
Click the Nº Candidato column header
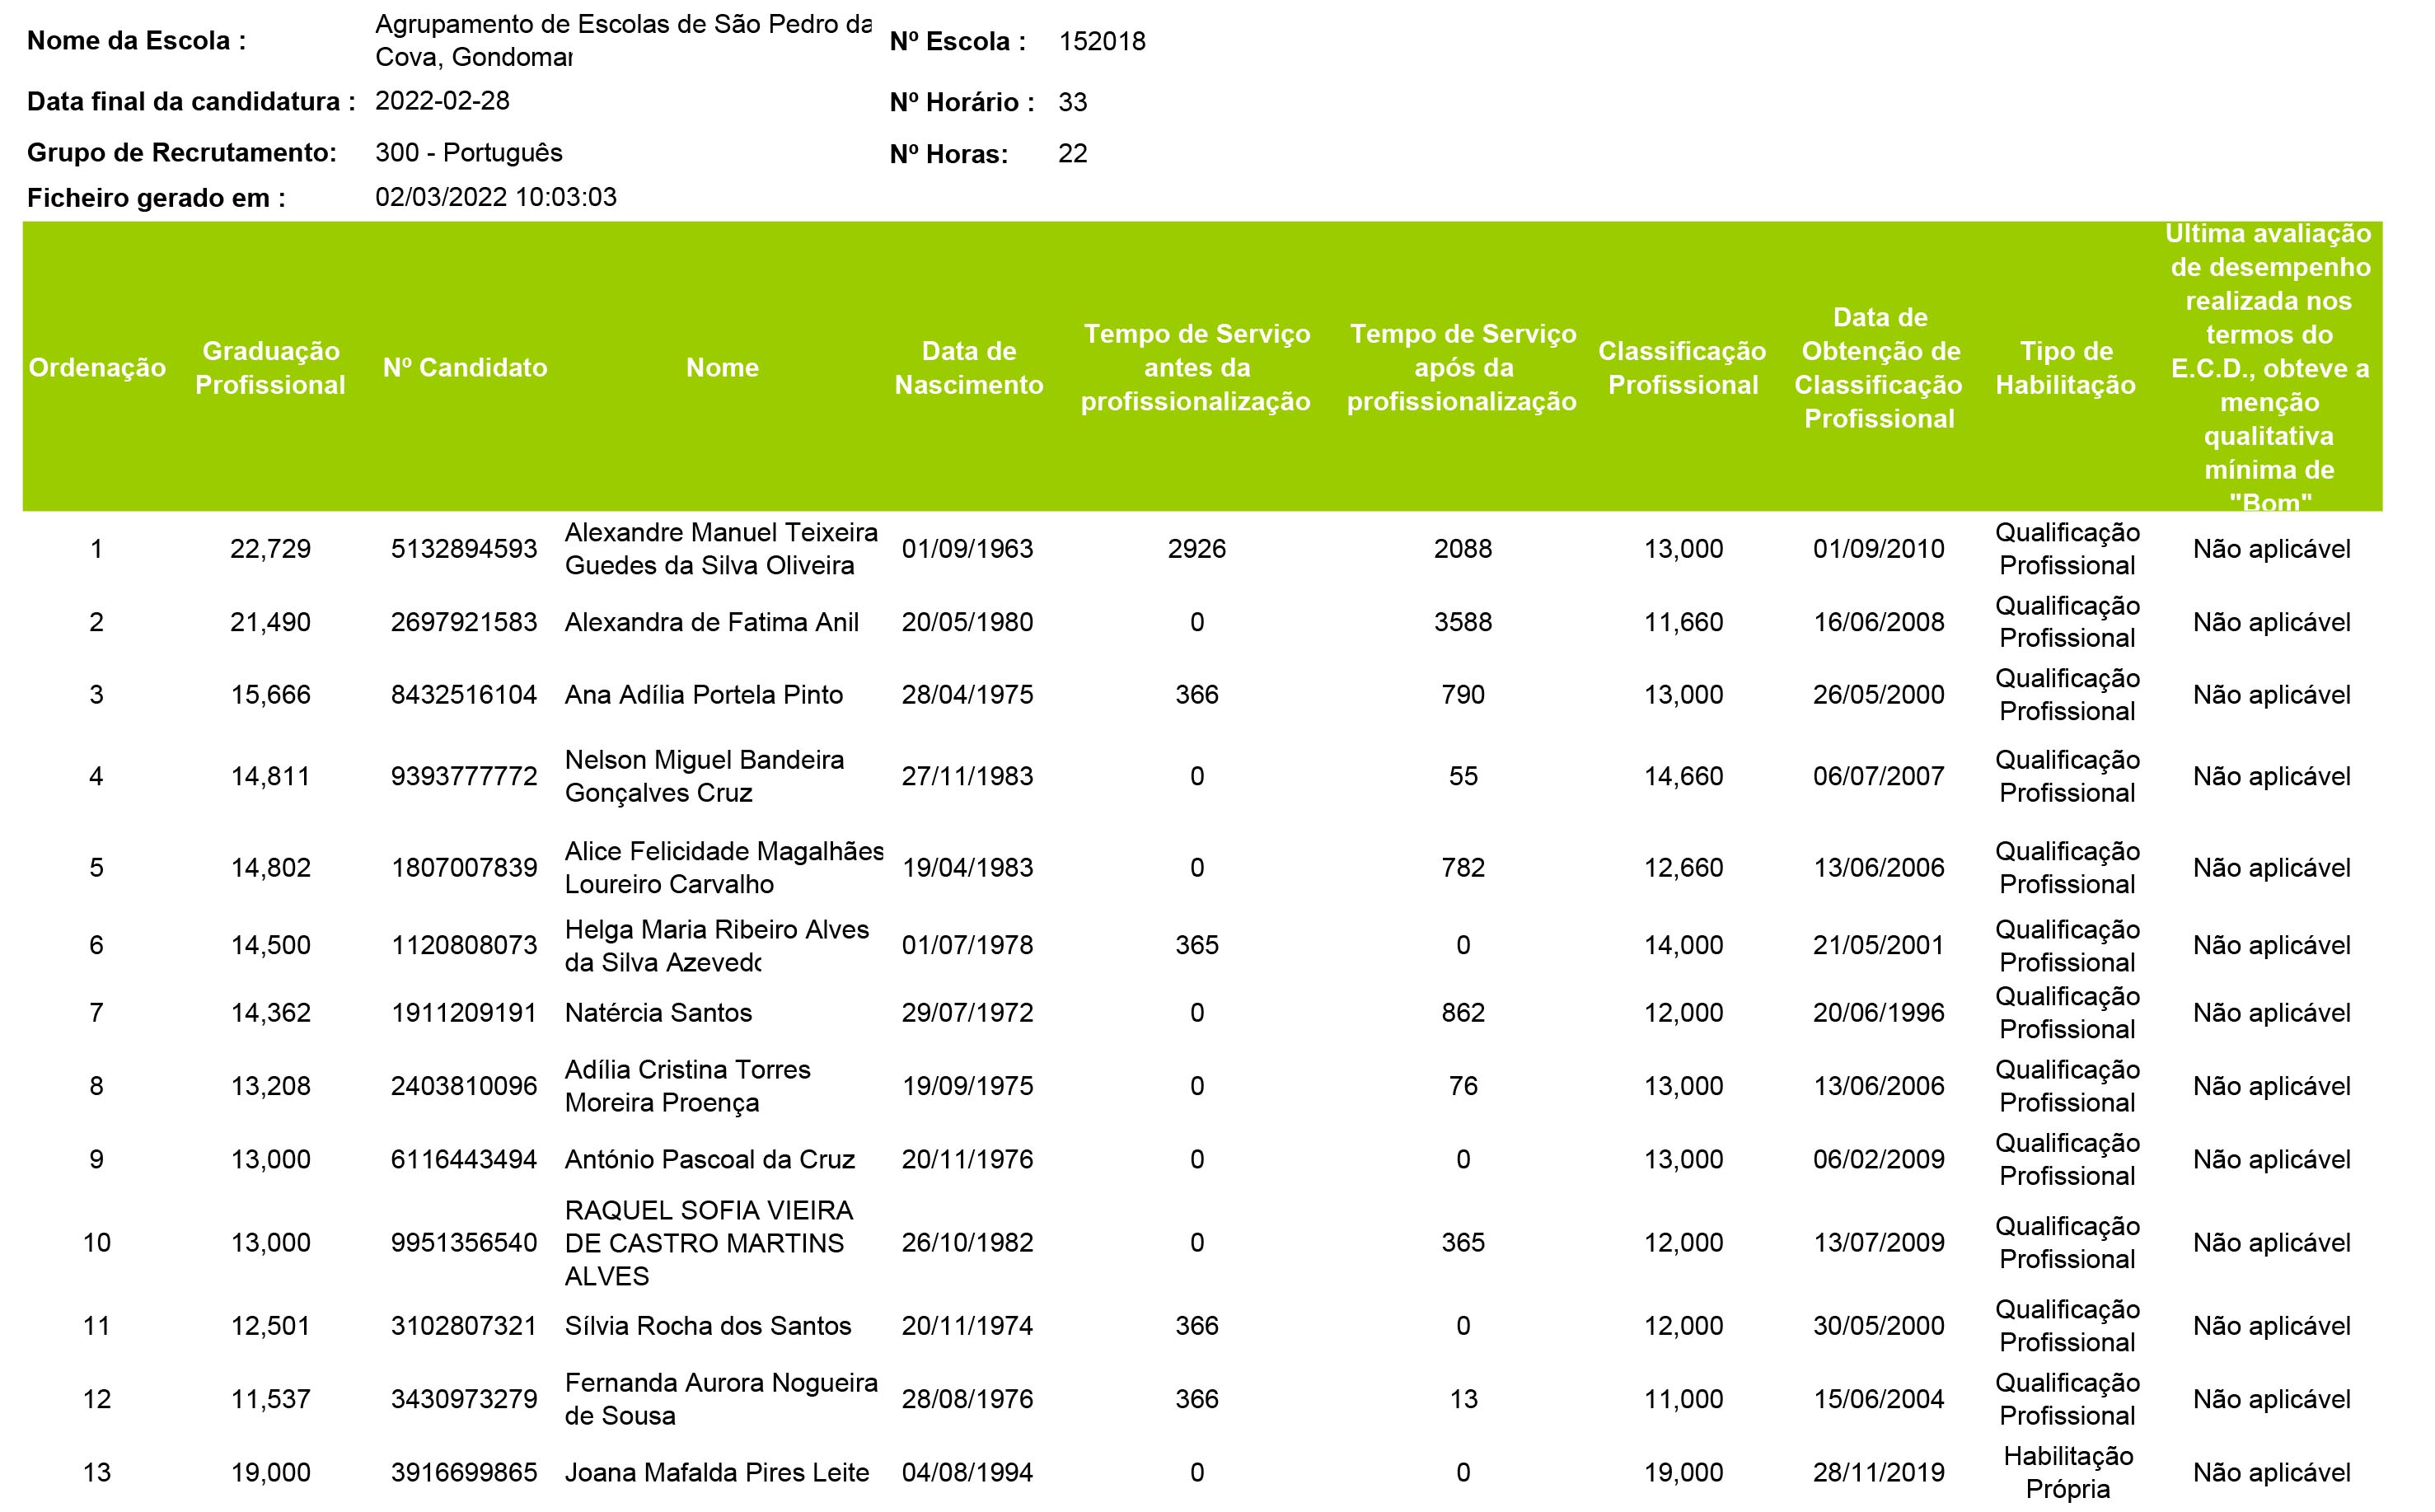pyautogui.click(x=465, y=368)
